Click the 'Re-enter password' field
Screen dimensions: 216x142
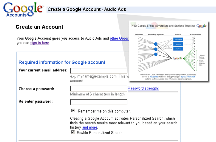coord(99,102)
